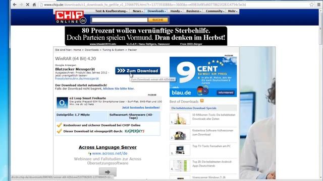Open the Handy dropdown menu

point(176,11)
